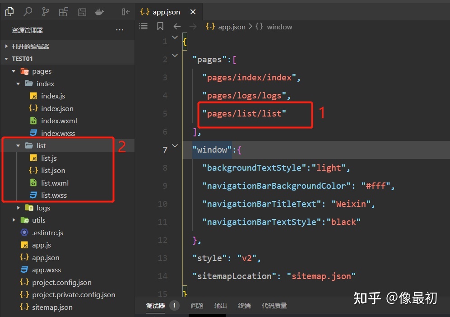Image resolution: width=450 pixels, height=317 pixels.
Task: Open project.config.json file
Action: pyautogui.click(x=61, y=282)
